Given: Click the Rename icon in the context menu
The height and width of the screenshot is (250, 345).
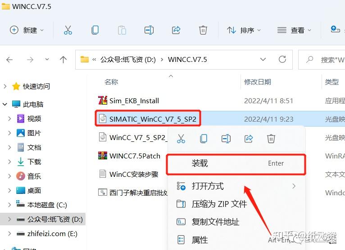Looking at the screenshot, I should [x=226, y=139].
